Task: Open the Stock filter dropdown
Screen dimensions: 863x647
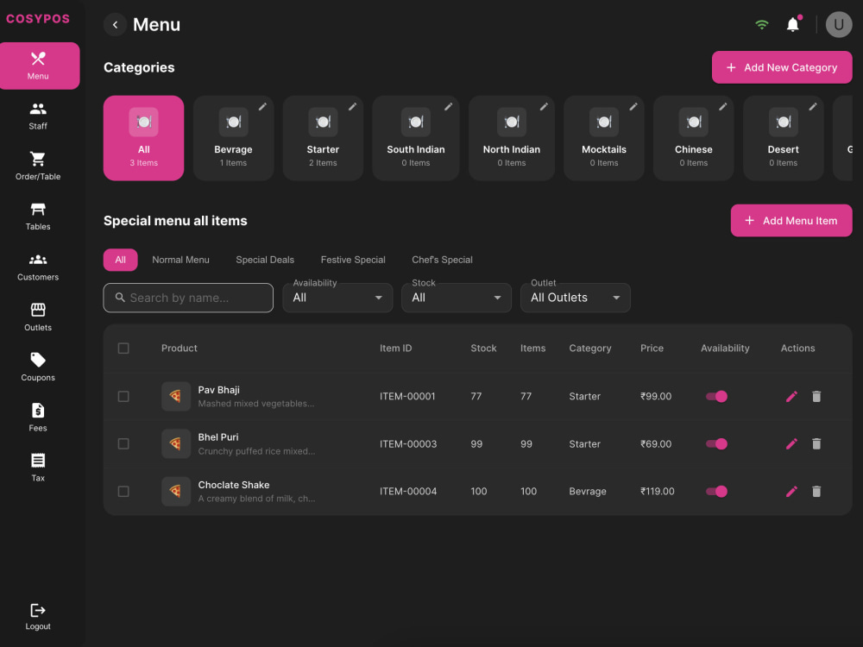Action: pos(457,298)
